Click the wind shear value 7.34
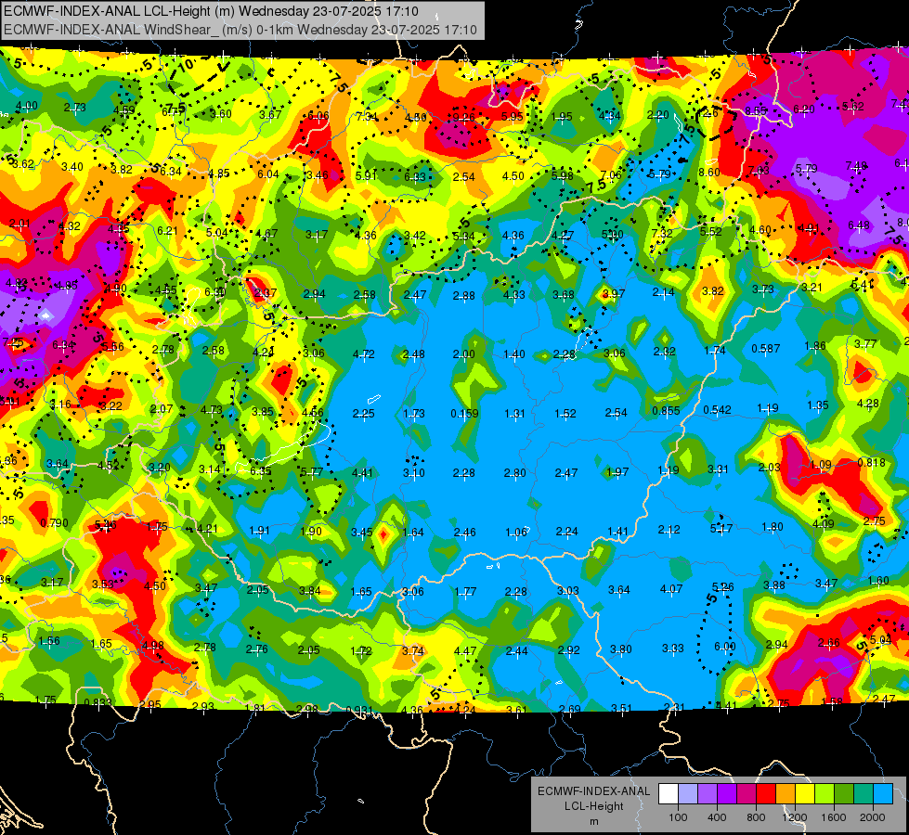 367,117
